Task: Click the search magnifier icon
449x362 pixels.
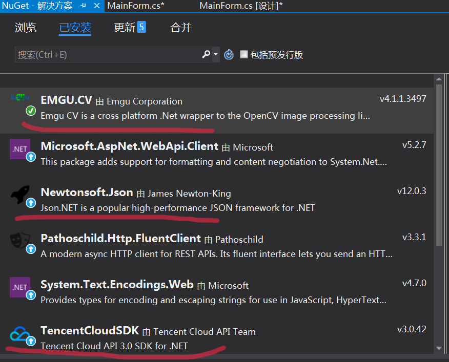Action: point(206,54)
